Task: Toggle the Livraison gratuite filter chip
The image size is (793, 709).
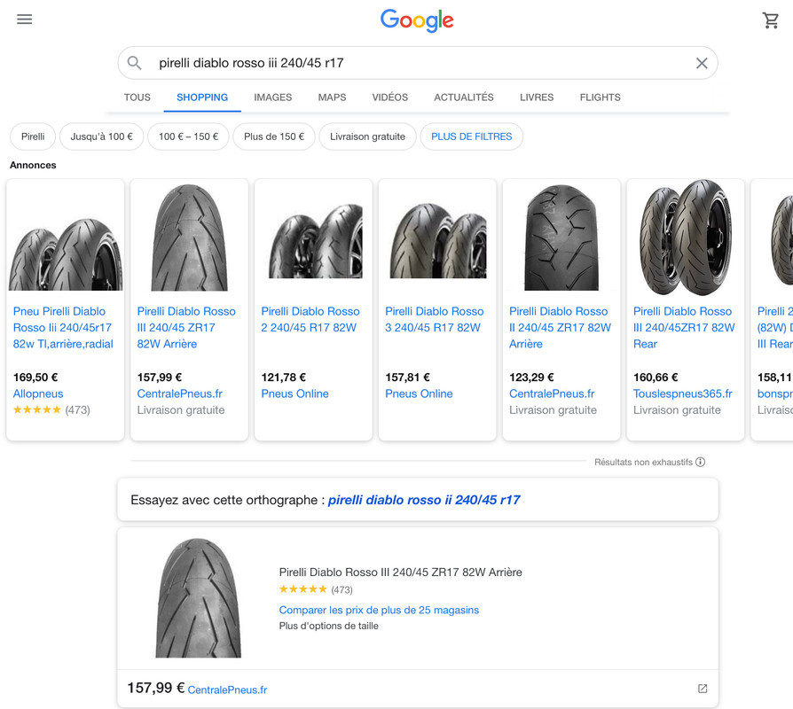Action: (x=368, y=136)
